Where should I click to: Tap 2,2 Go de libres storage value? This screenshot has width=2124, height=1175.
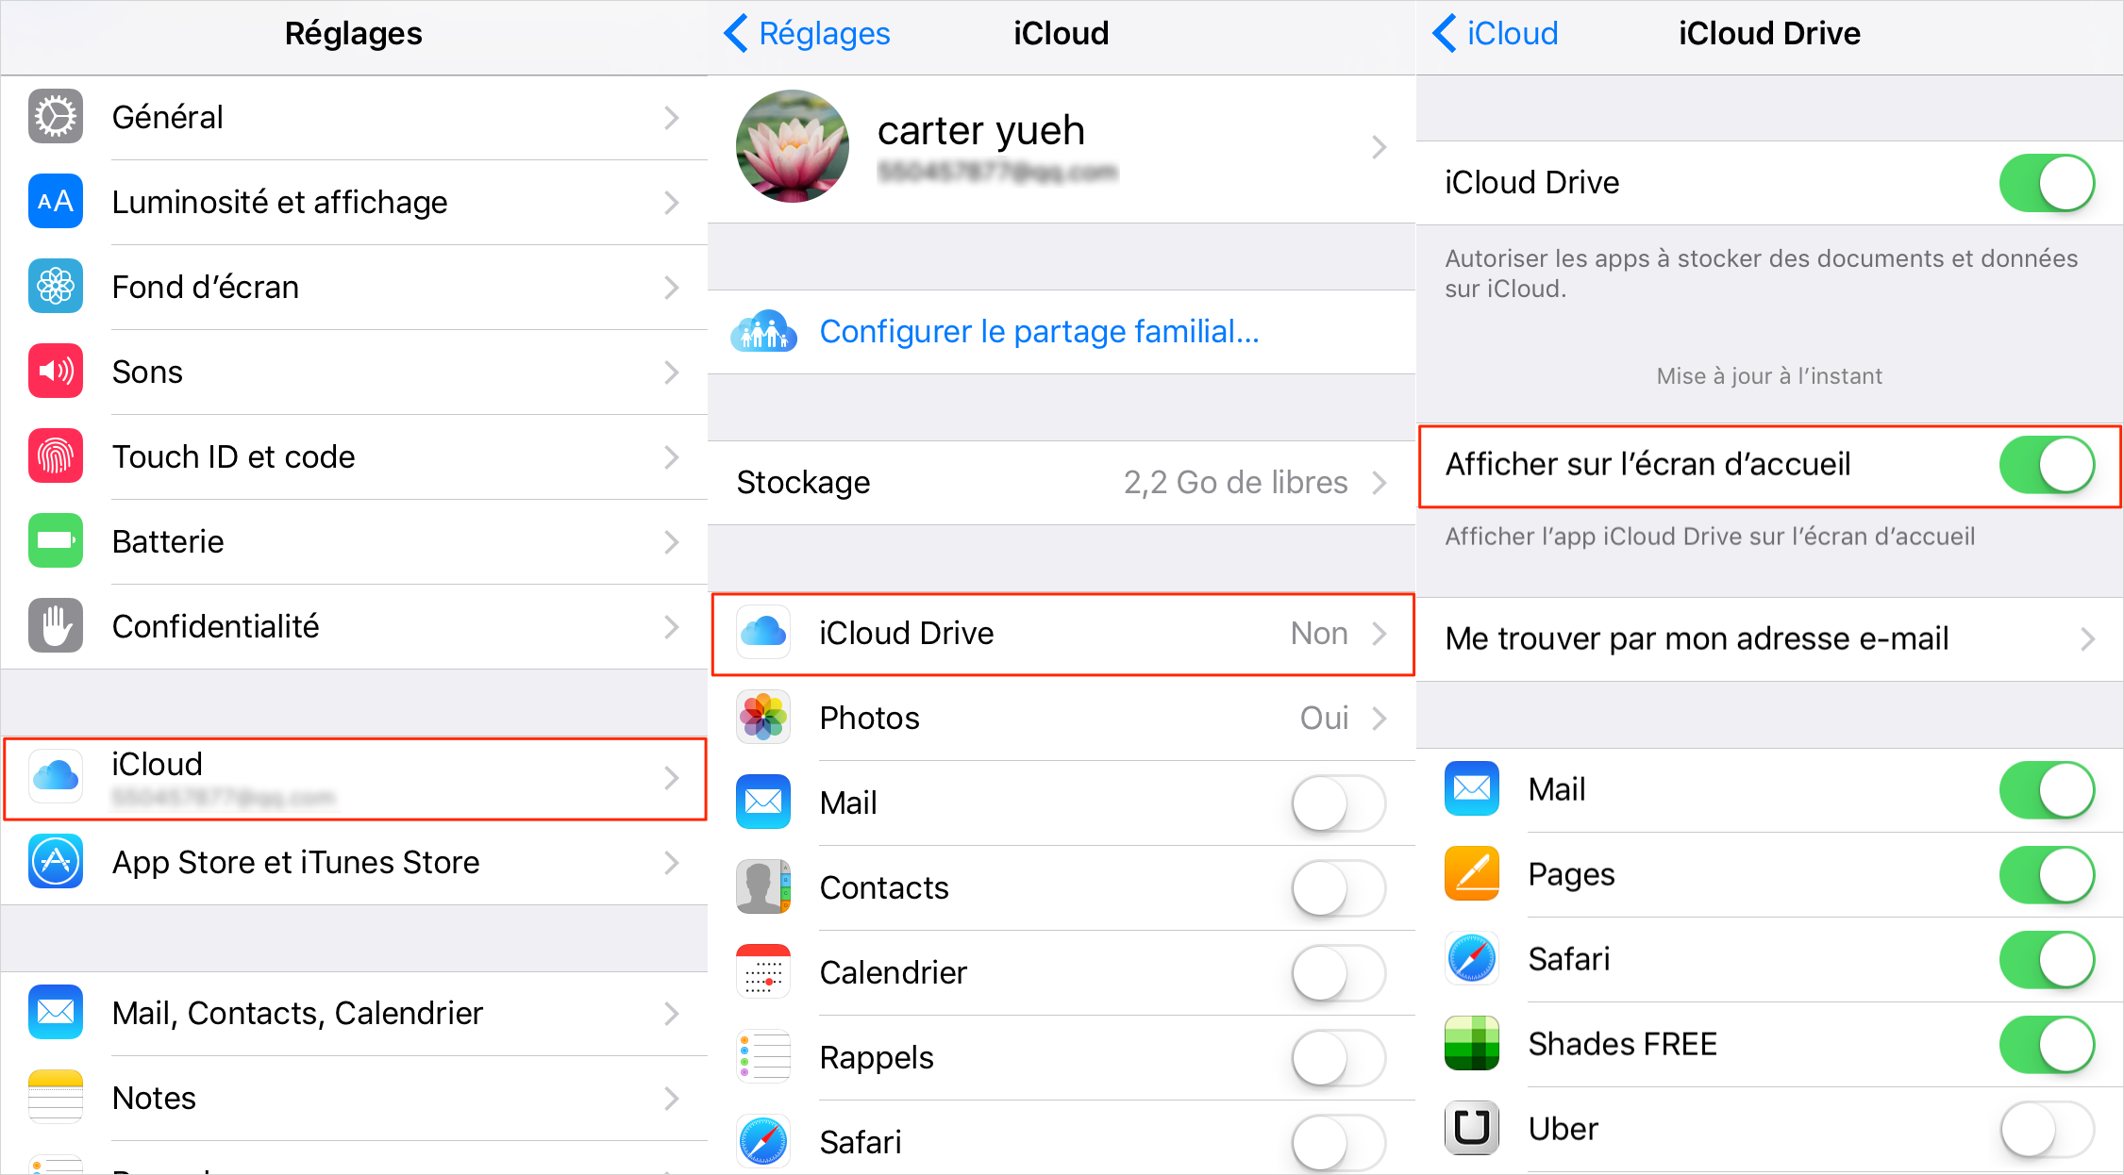[x=1235, y=483]
